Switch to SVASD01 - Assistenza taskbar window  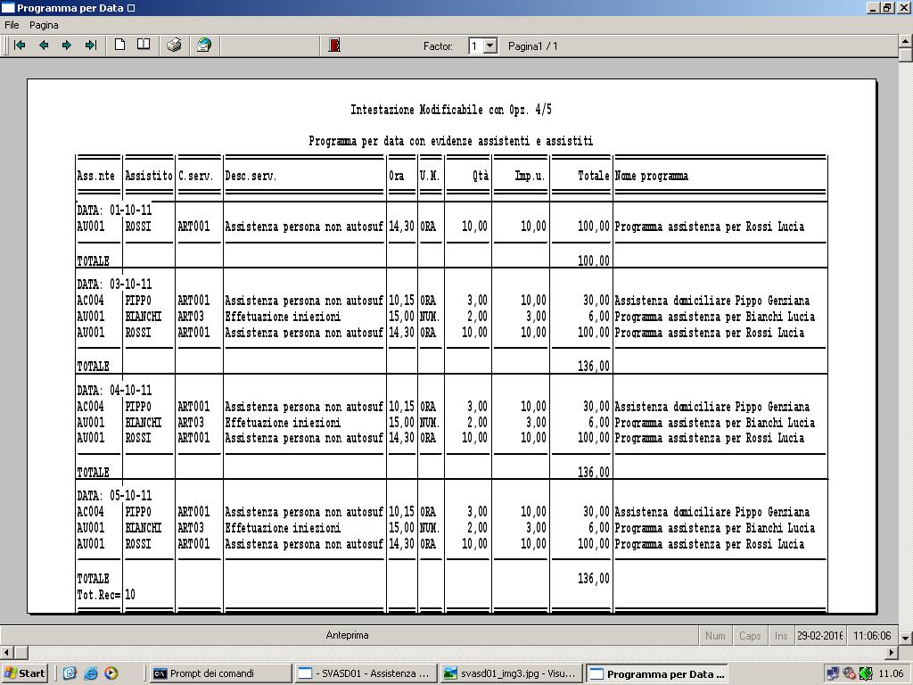click(365, 673)
